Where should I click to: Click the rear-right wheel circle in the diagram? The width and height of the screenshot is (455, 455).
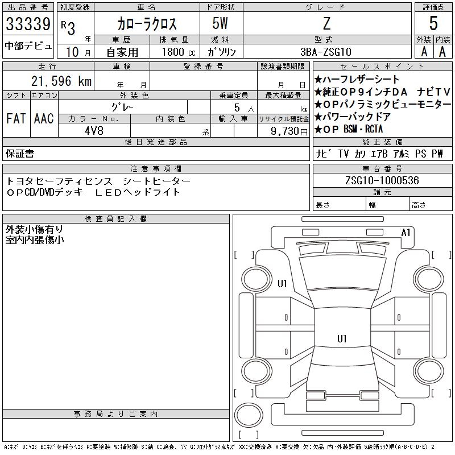pyautogui.click(x=429, y=371)
